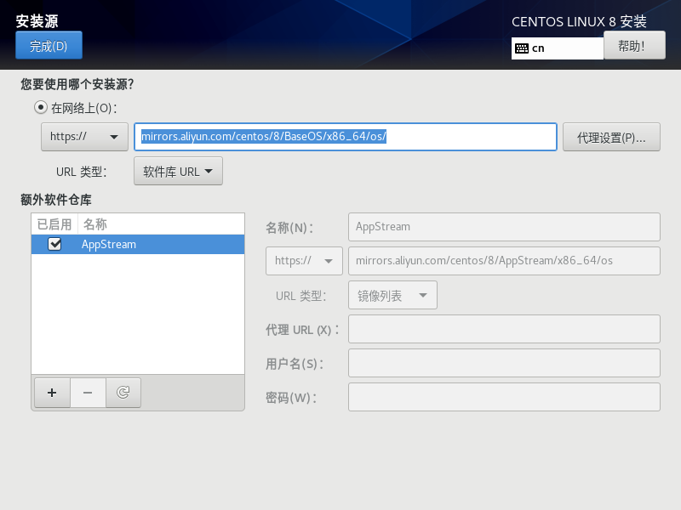Click the 名称 column header

[95, 224]
